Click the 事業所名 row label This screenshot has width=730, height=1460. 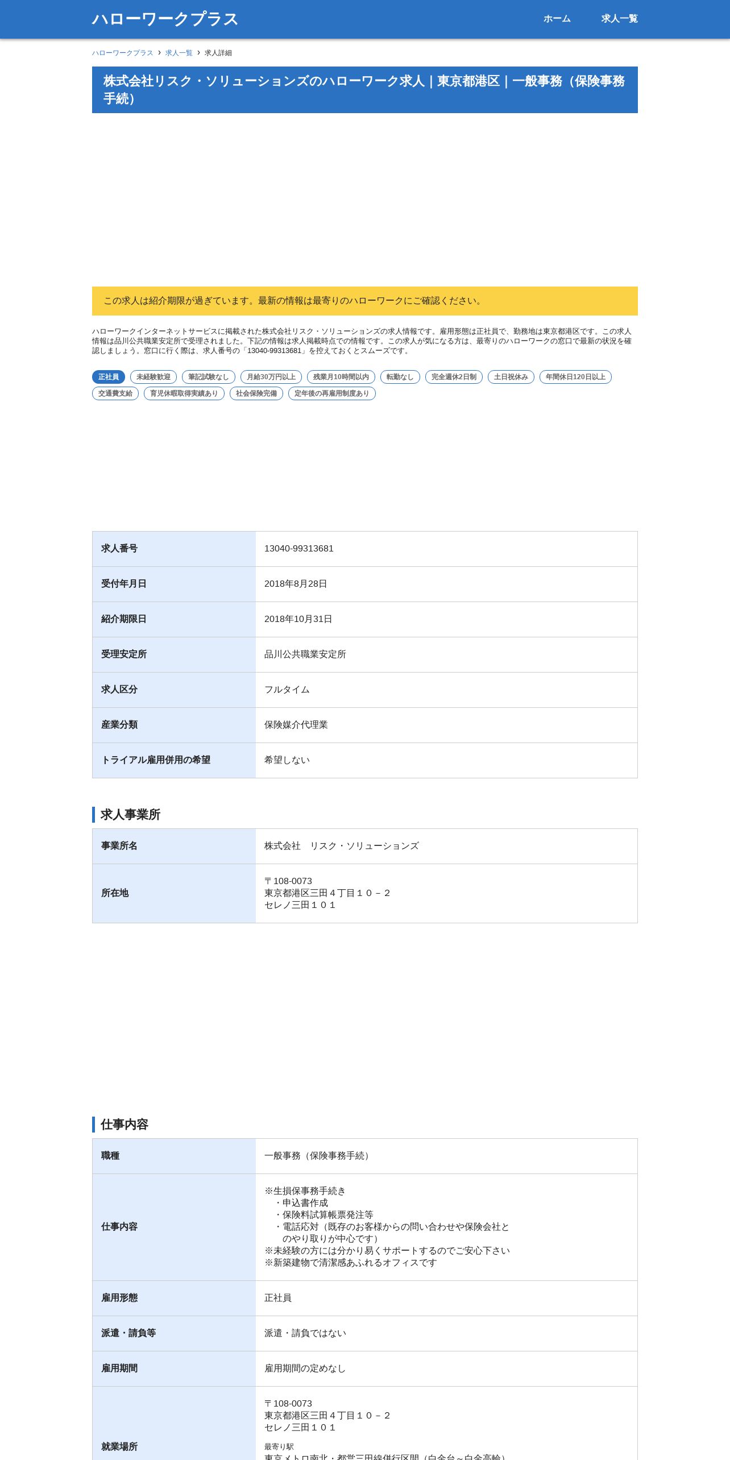pos(174,846)
